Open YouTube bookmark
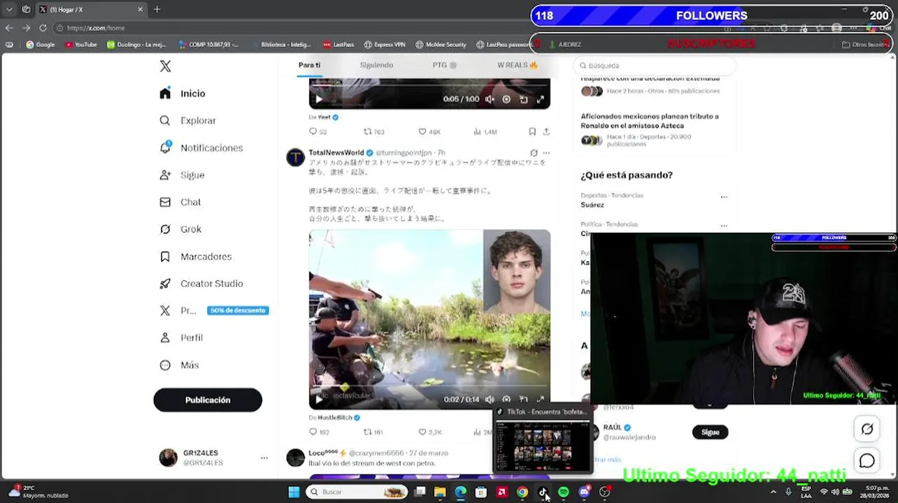This screenshot has height=503, width=898. pyautogui.click(x=81, y=45)
